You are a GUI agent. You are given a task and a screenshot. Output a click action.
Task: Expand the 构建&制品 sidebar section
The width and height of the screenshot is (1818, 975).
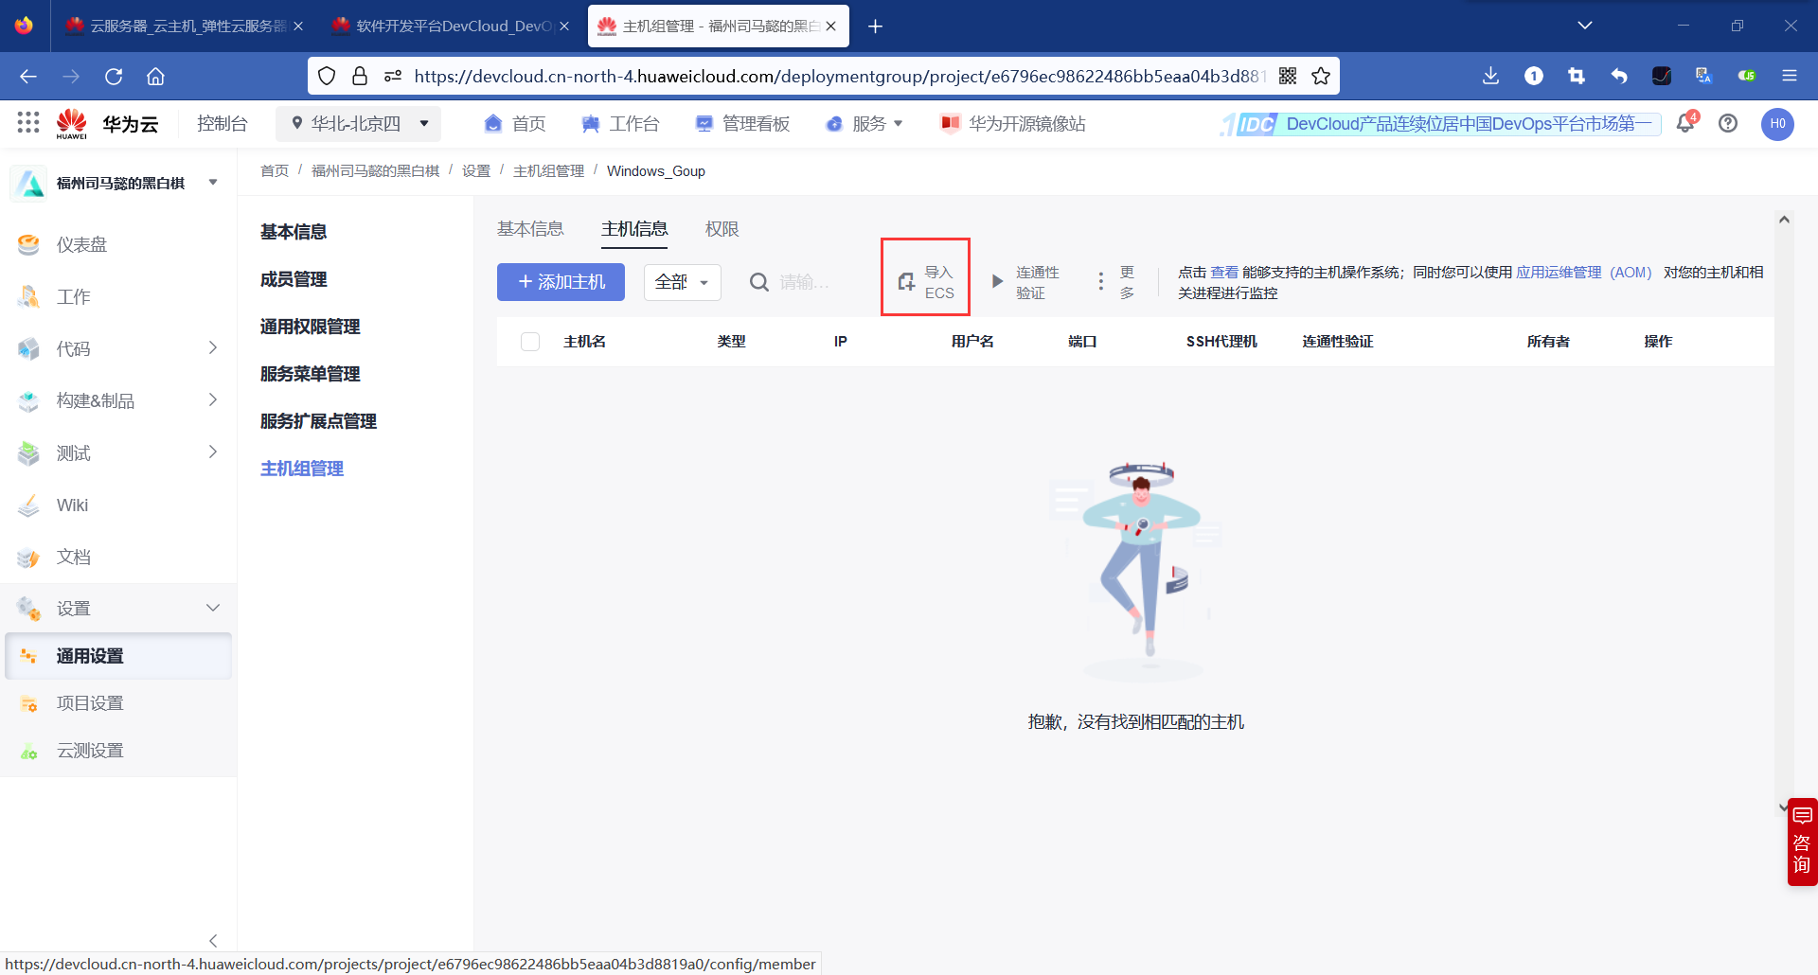(95, 400)
